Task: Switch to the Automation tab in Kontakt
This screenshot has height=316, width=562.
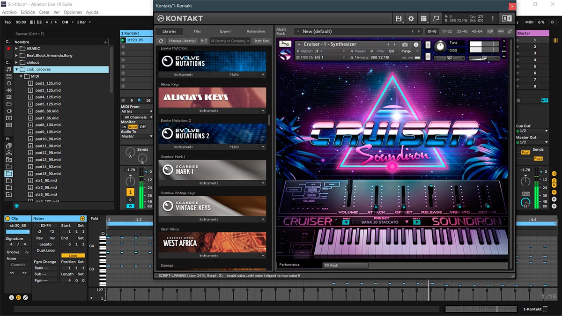Action: pos(256,31)
